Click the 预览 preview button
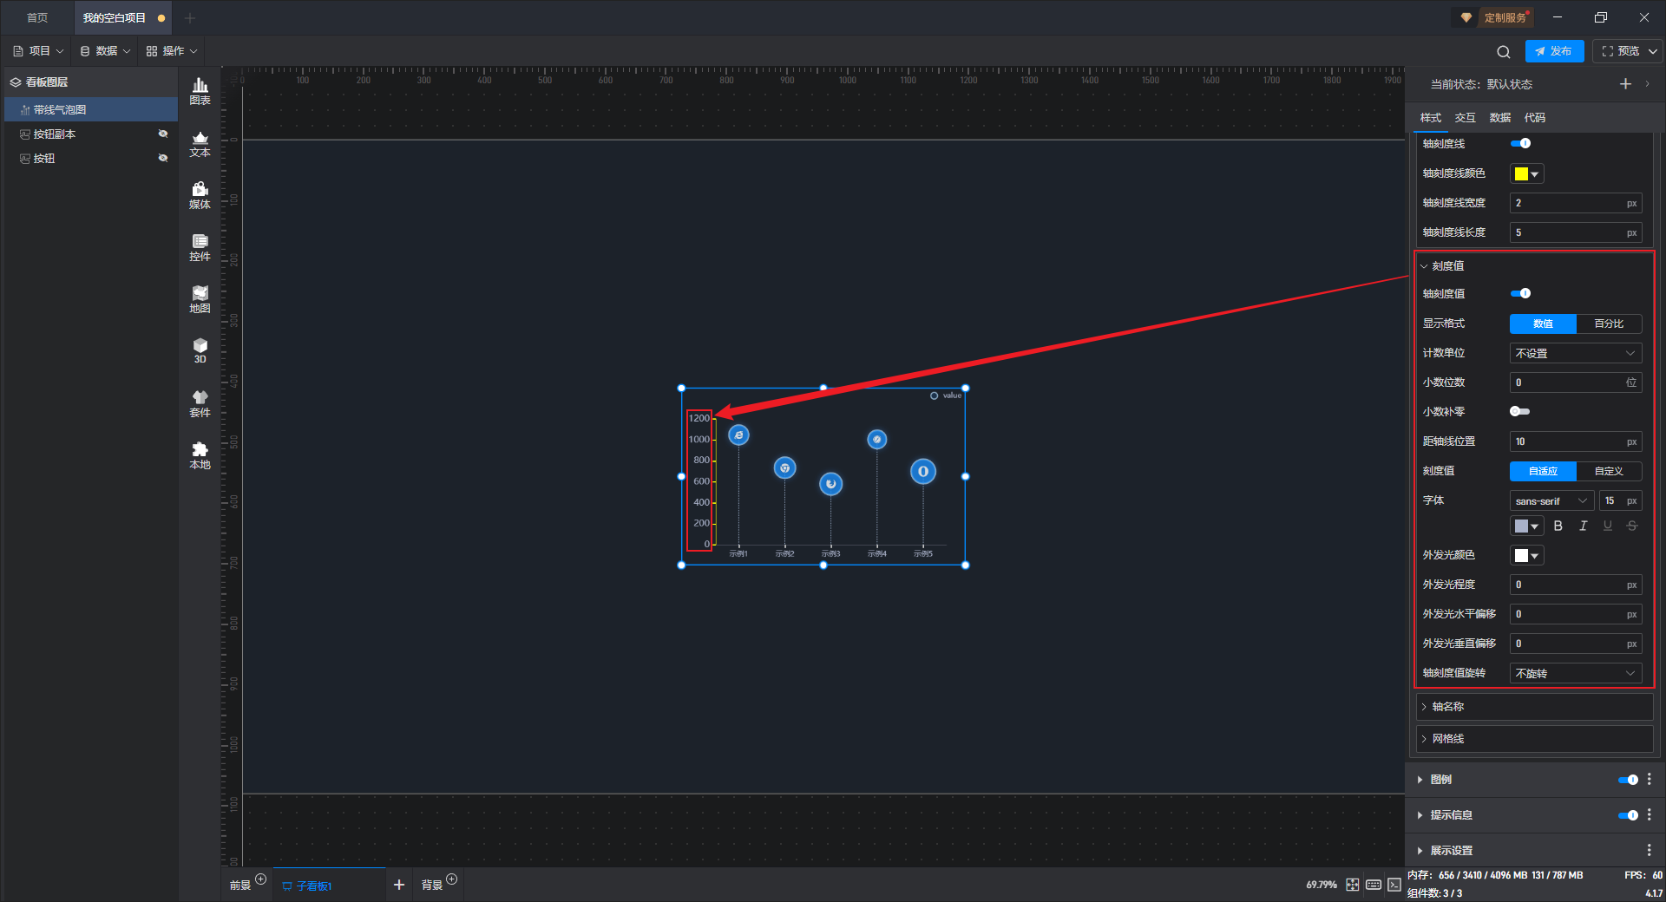The image size is (1666, 902). [x=1620, y=51]
